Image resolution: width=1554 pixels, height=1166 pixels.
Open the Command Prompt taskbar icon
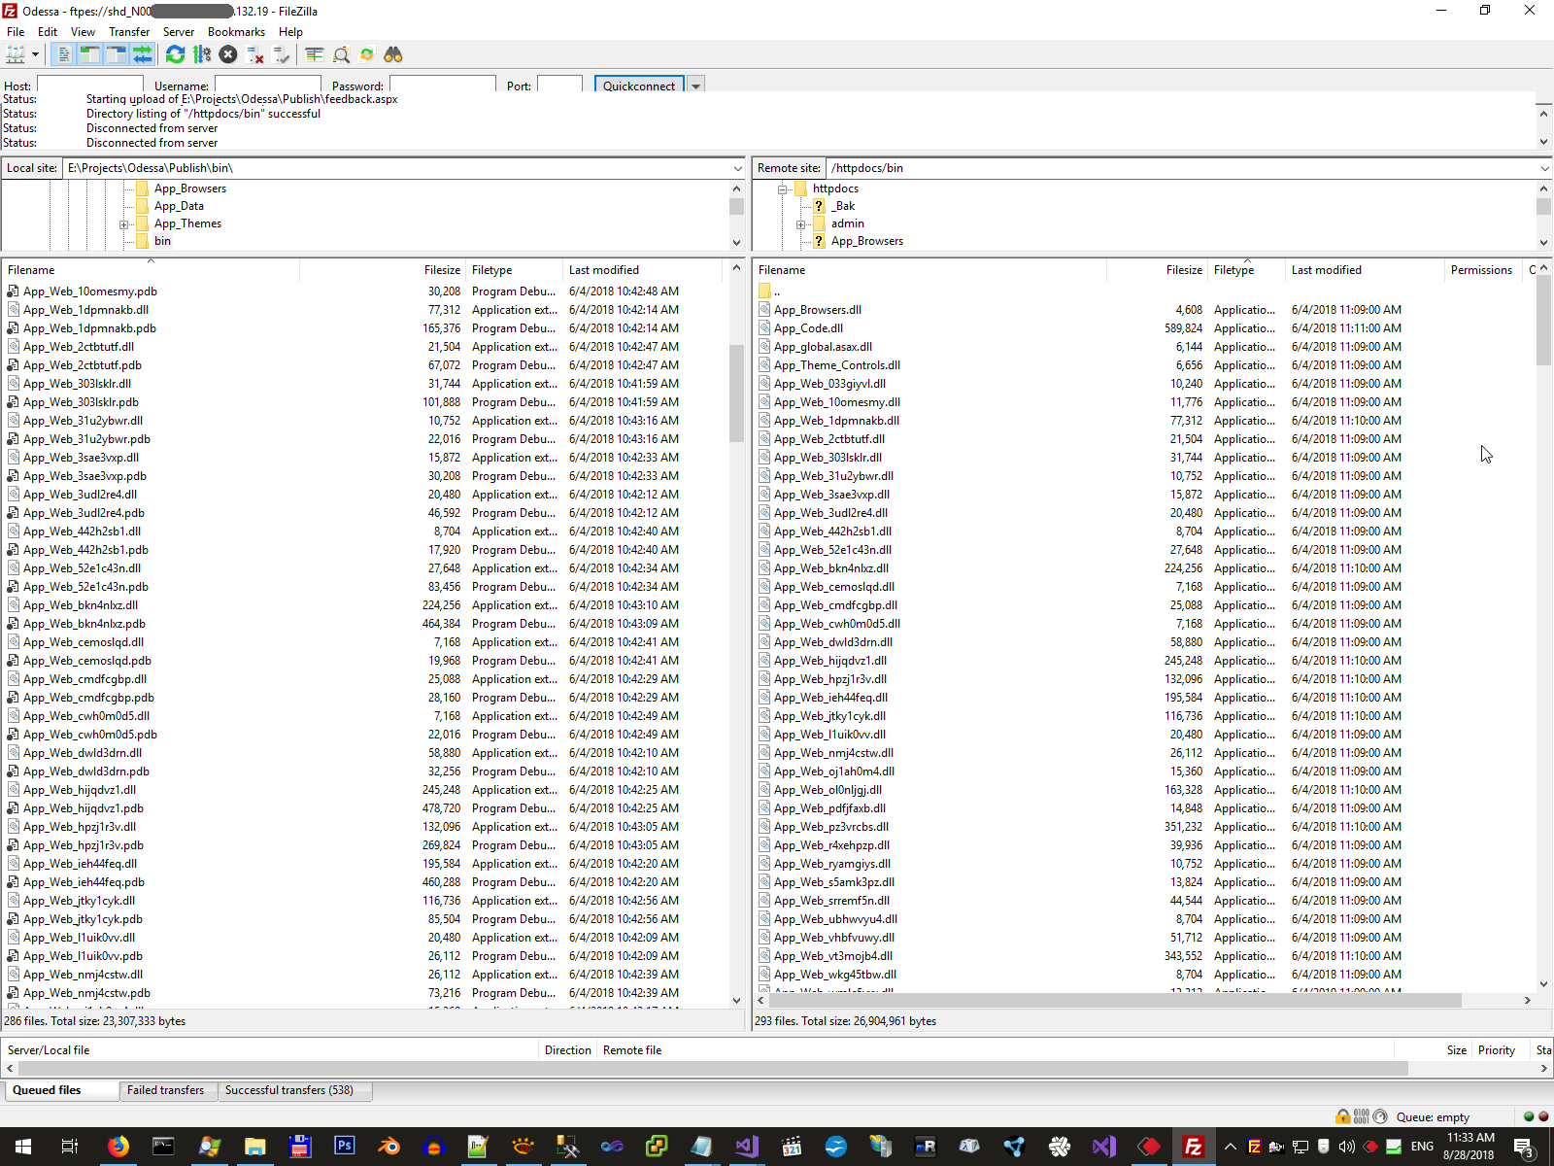[163, 1147]
